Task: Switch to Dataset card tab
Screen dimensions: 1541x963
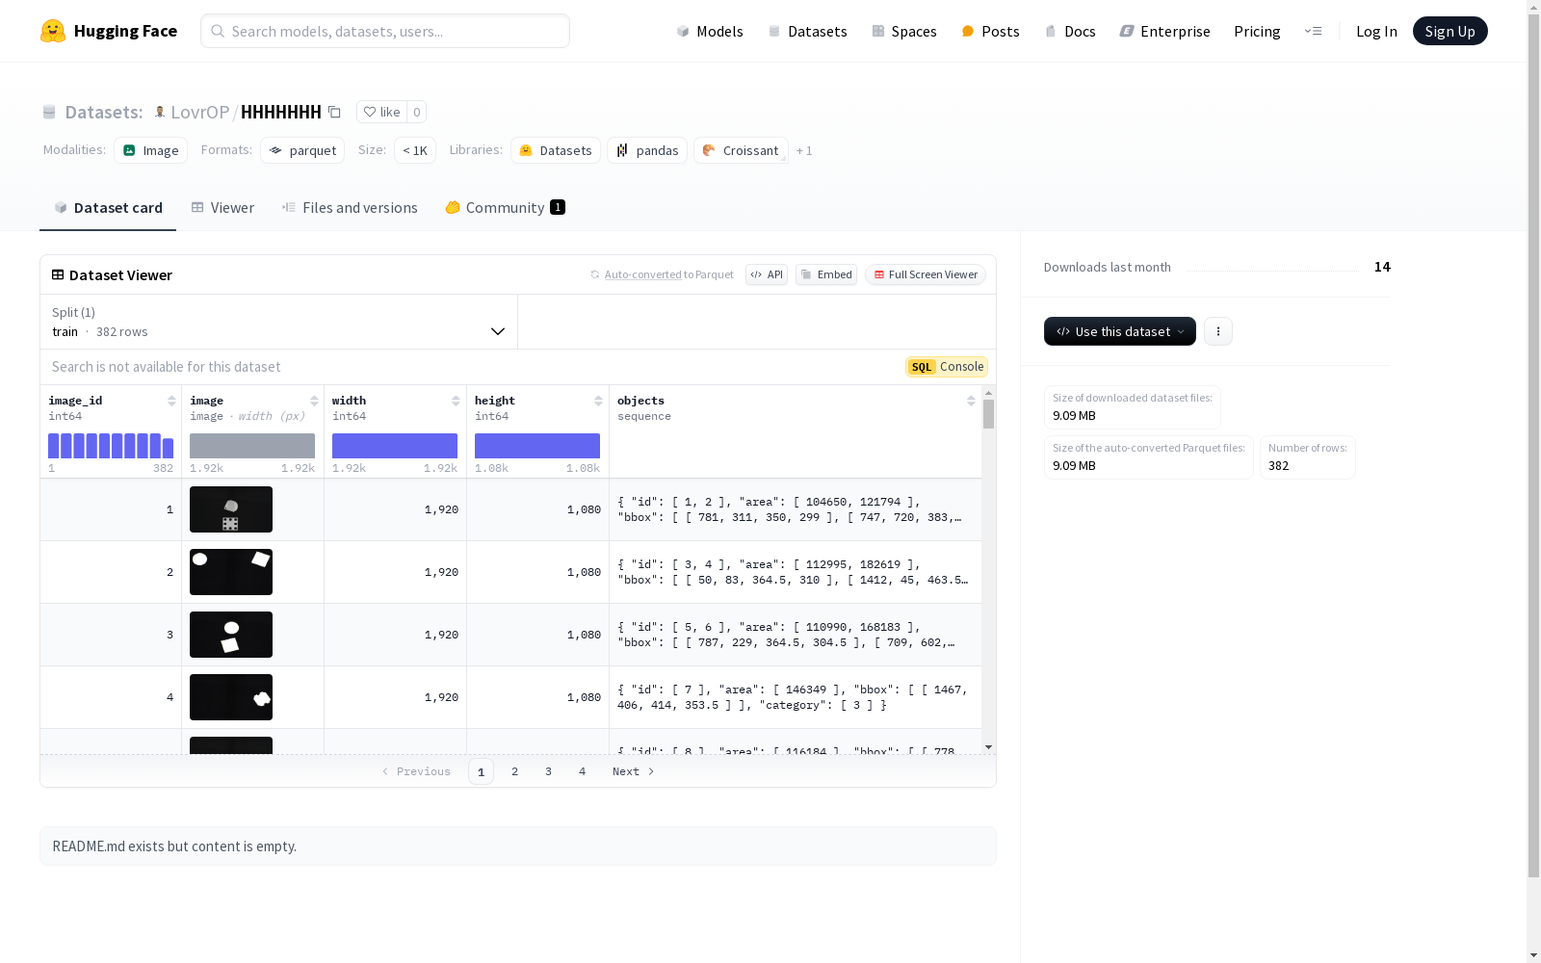Action: tap(108, 208)
